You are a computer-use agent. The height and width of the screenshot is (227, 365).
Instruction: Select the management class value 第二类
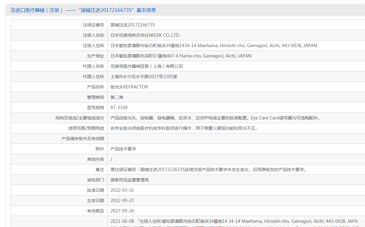[117, 97]
